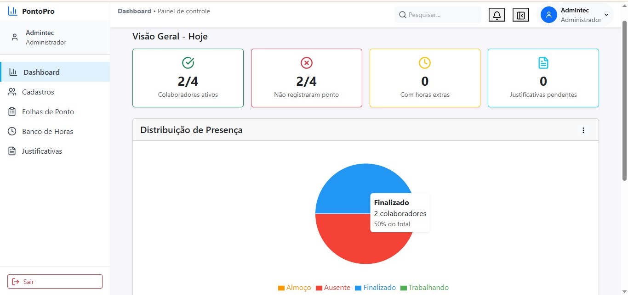Go to Folhas de Ponto page

(48, 112)
